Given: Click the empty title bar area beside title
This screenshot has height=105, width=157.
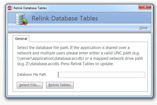Looking at the screenshot, I should click(x=92, y=8).
